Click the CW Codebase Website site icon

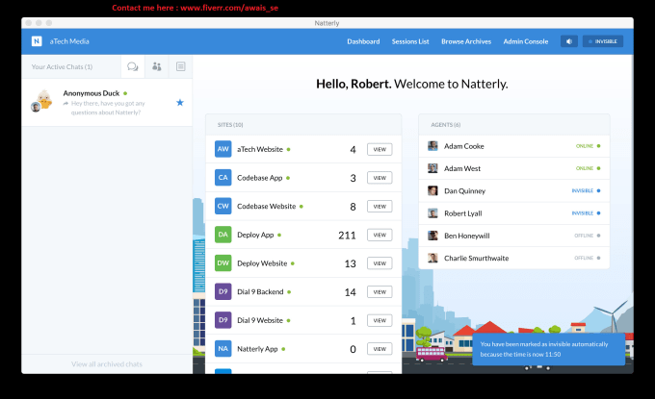coord(223,206)
